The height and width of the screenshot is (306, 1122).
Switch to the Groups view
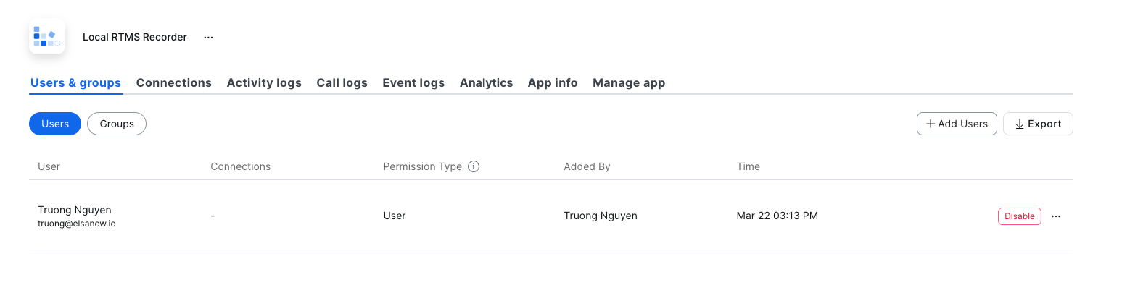click(x=117, y=124)
